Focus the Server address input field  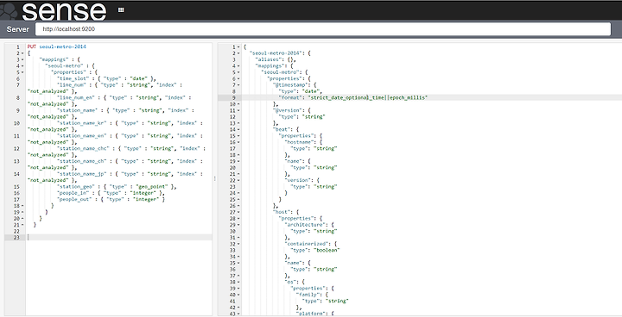[323, 29]
